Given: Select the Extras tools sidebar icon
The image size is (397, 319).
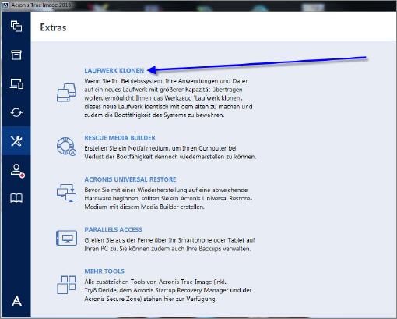Looking at the screenshot, I should (x=16, y=141).
